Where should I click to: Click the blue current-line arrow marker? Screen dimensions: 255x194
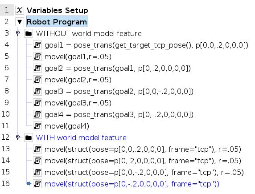tap(29, 184)
